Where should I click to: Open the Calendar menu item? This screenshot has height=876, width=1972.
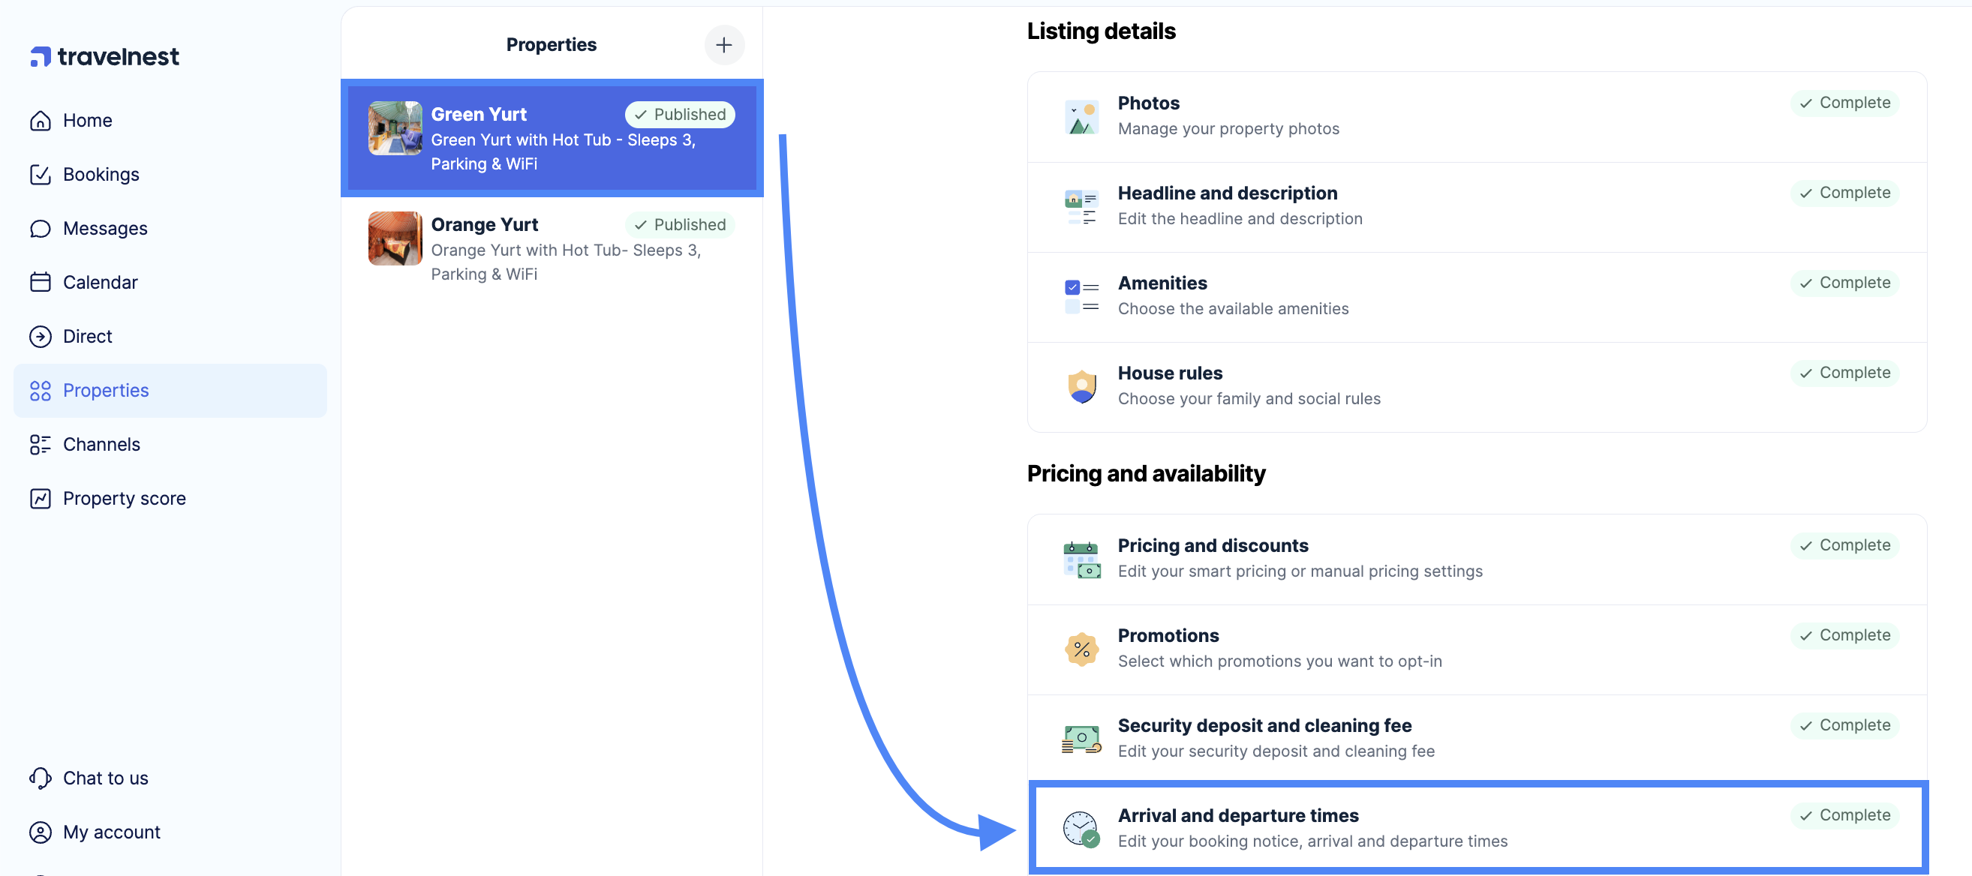click(x=100, y=282)
